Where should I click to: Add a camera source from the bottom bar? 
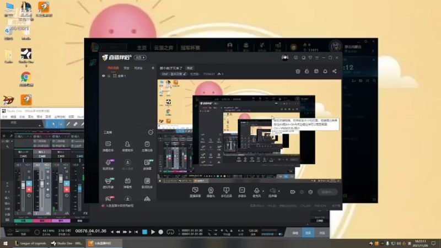pos(211,192)
